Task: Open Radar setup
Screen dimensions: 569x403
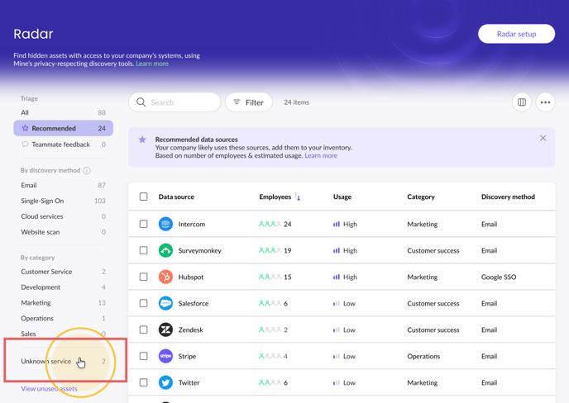Action: point(516,34)
